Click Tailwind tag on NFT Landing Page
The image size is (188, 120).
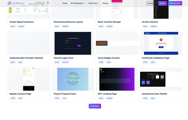(109, 98)
